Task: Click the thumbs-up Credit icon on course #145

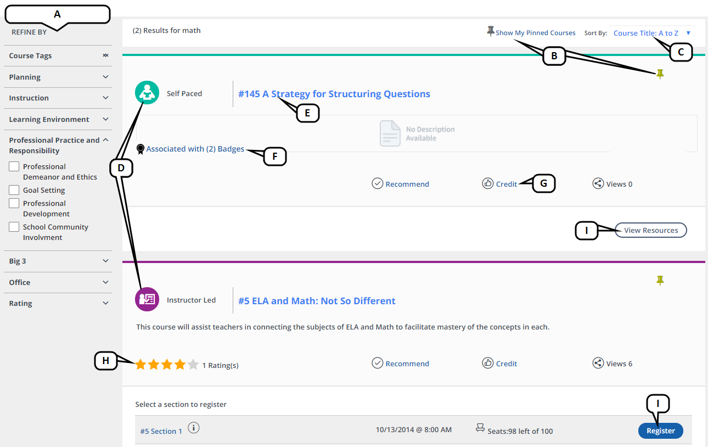Action: tap(487, 183)
